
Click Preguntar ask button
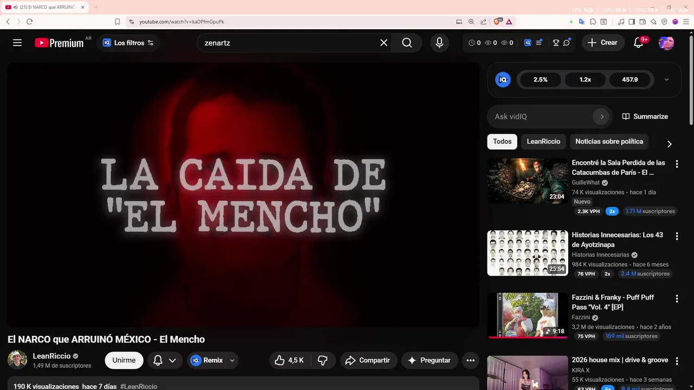pyautogui.click(x=429, y=360)
